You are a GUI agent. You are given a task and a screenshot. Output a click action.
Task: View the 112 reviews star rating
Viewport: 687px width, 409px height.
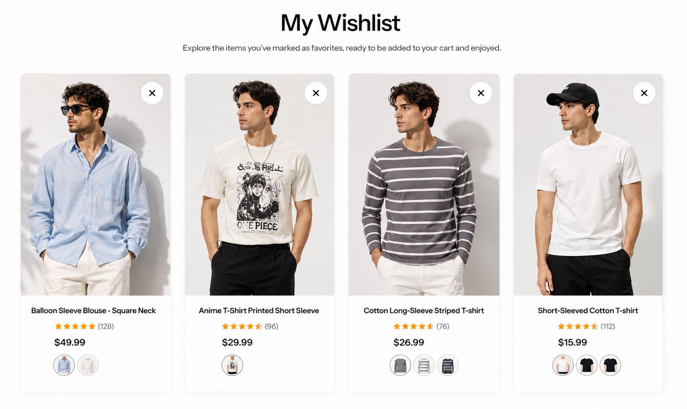click(x=578, y=326)
